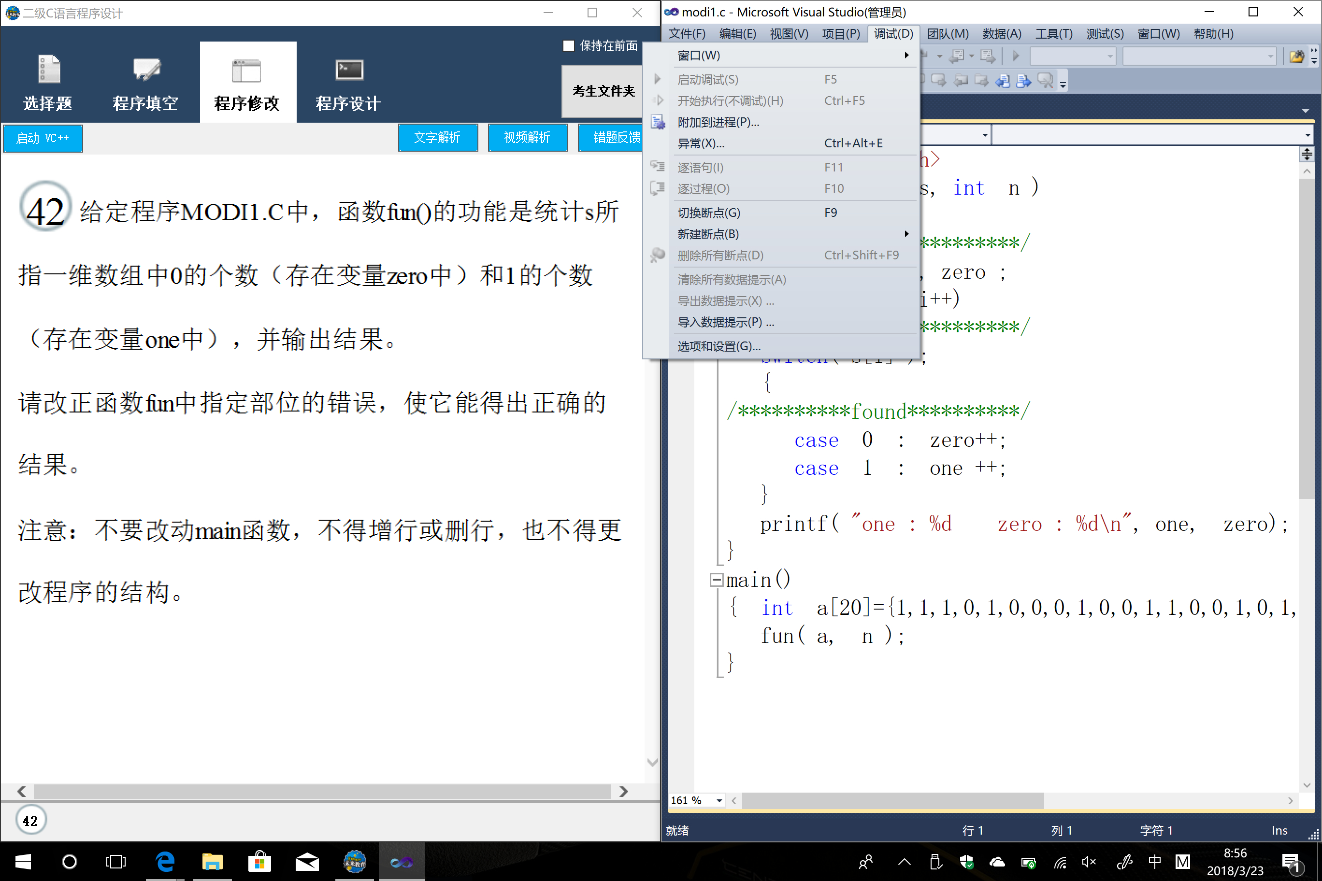
Task: Select question 42 circle at bottom
Action: [x=30, y=820]
